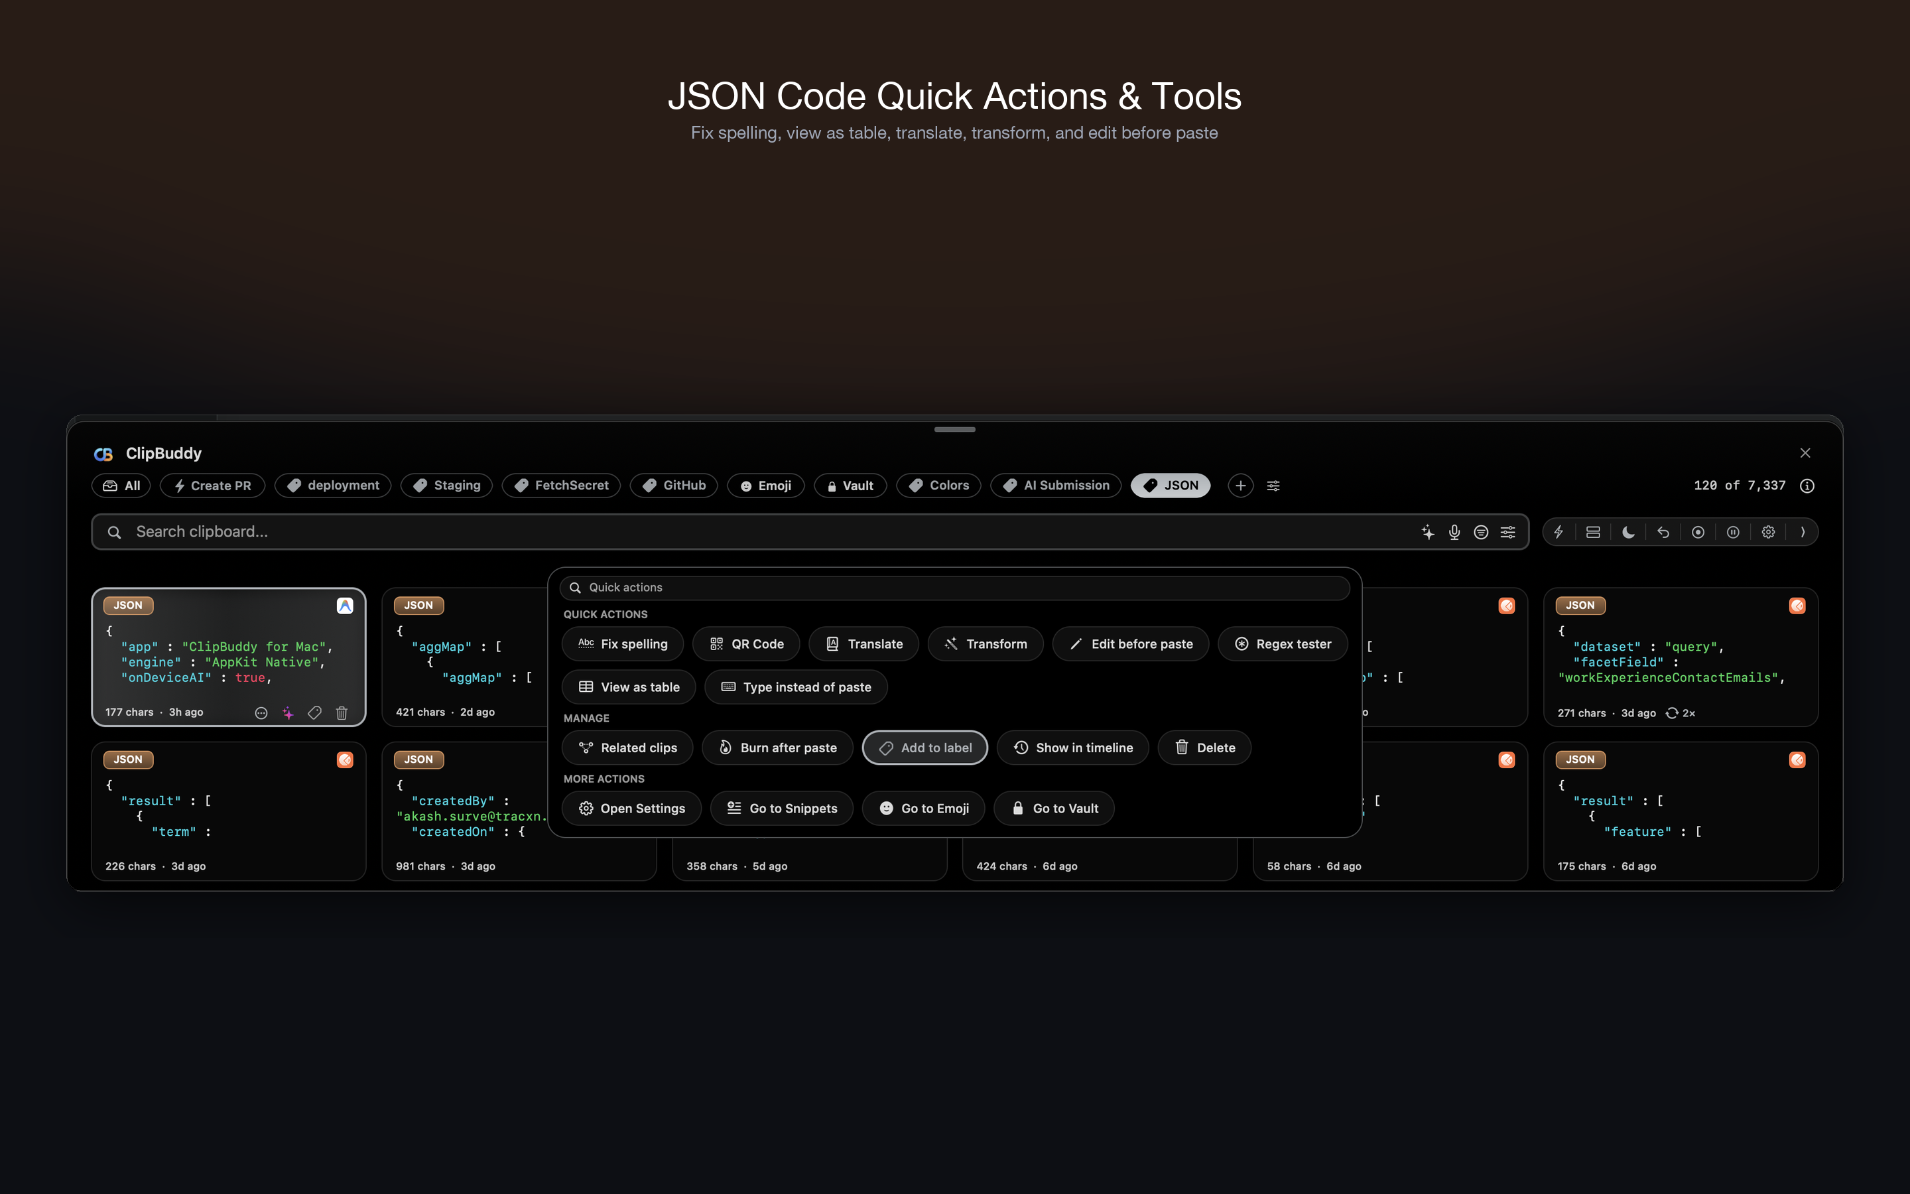
Task: Choose Edit before paste
Action: [1130, 644]
